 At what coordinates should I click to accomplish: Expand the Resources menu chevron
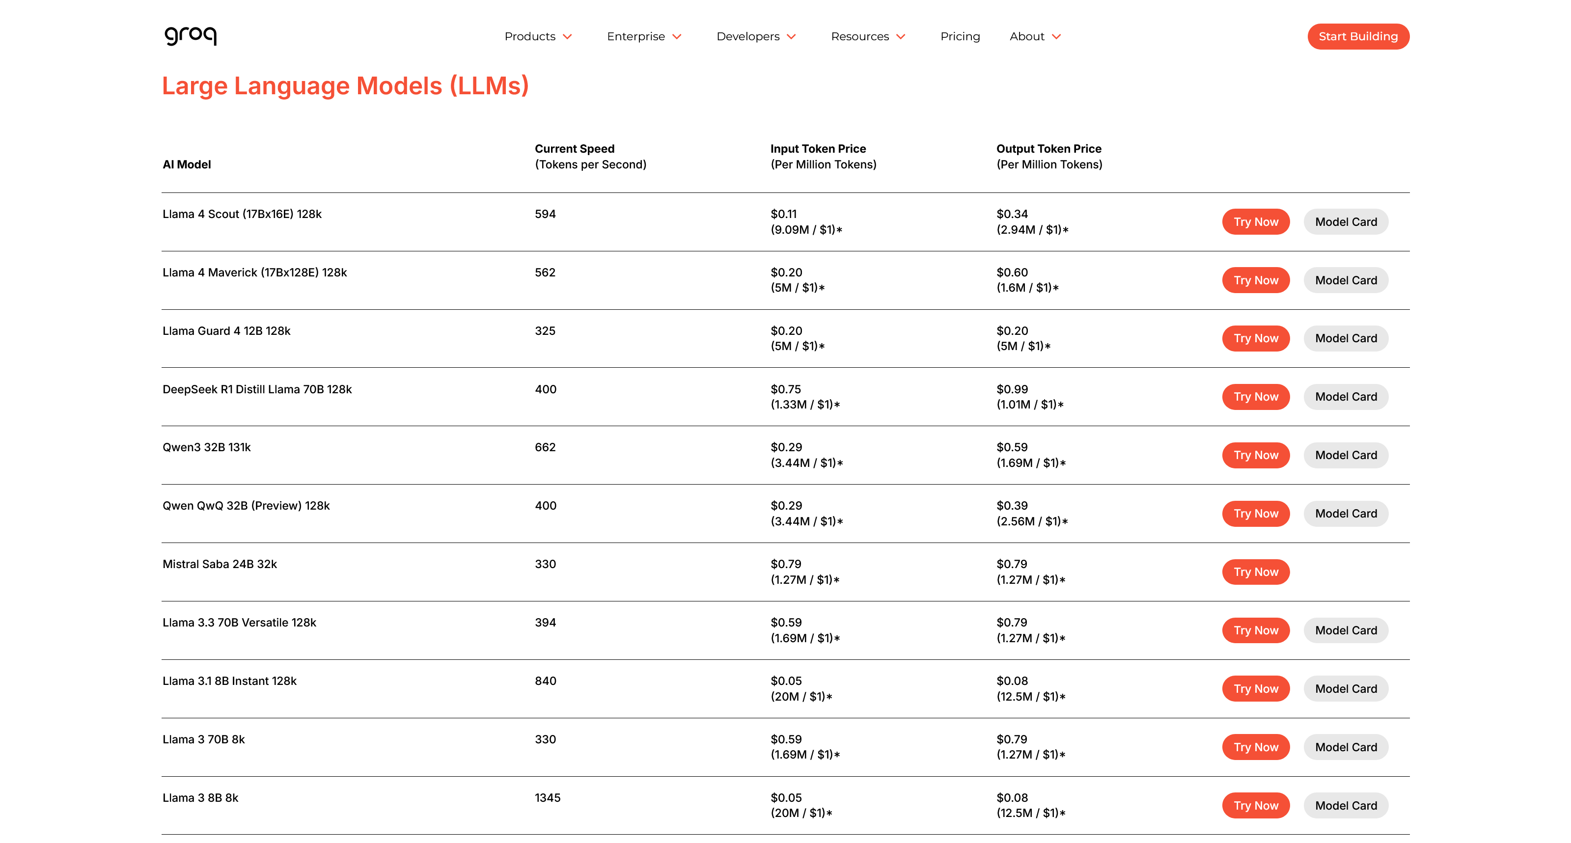click(900, 36)
